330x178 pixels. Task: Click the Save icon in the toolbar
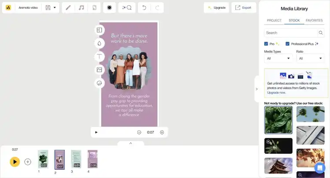[x=48, y=7]
